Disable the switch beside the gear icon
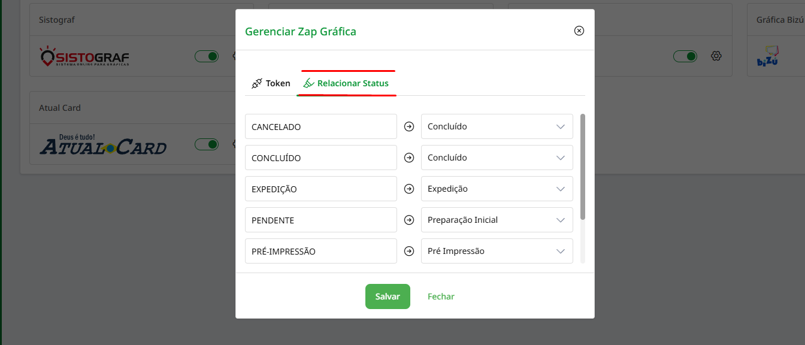805x345 pixels. tap(685, 56)
